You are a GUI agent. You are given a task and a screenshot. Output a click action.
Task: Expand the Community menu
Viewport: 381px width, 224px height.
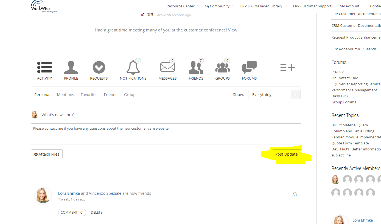pyautogui.click(x=219, y=6)
